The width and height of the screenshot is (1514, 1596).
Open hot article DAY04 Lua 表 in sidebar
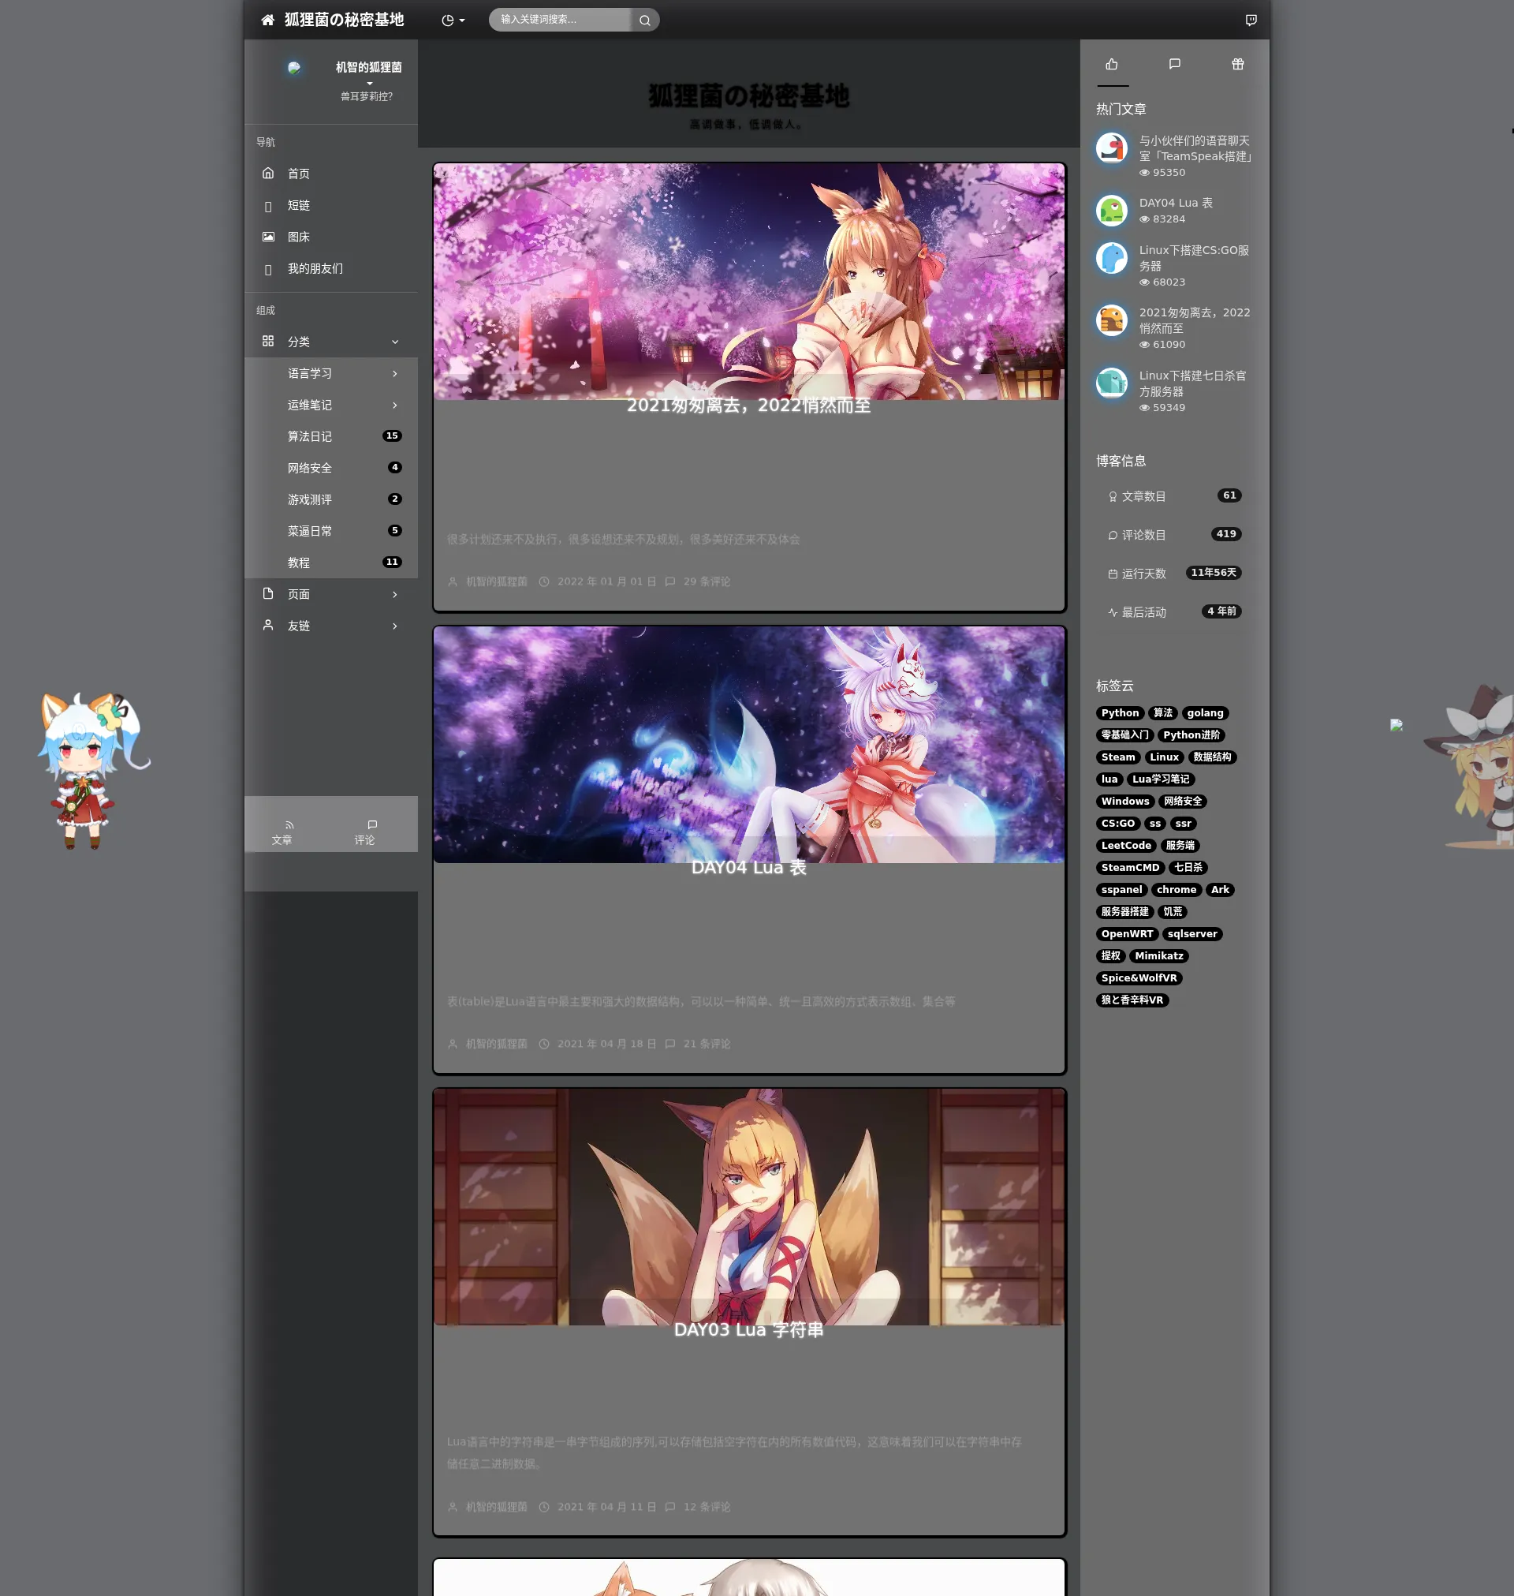1176,204
